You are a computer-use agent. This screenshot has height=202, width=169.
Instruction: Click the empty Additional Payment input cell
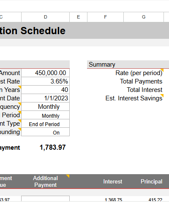coord(45,199)
